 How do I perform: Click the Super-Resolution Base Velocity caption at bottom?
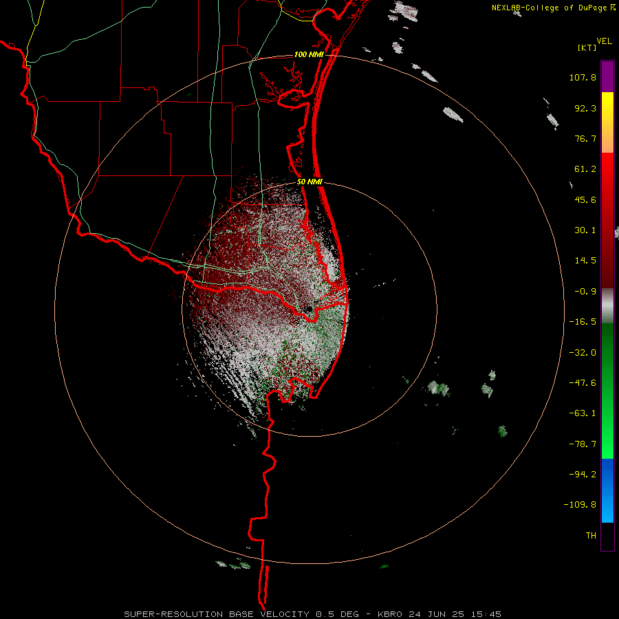pyautogui.click(x=313, y=614)
